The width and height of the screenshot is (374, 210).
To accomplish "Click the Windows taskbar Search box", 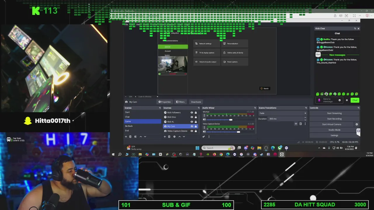I will 218,148.
